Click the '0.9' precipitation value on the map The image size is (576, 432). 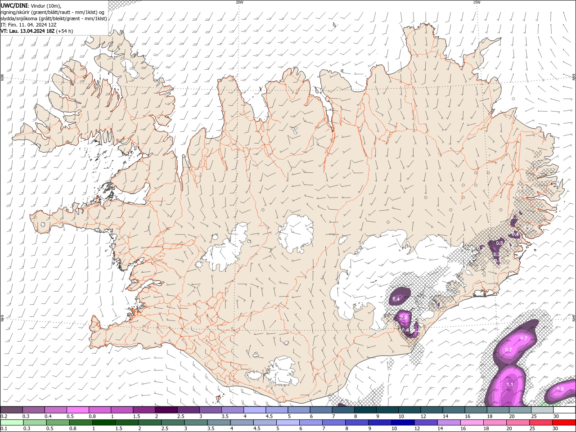[x=404, y=318]
